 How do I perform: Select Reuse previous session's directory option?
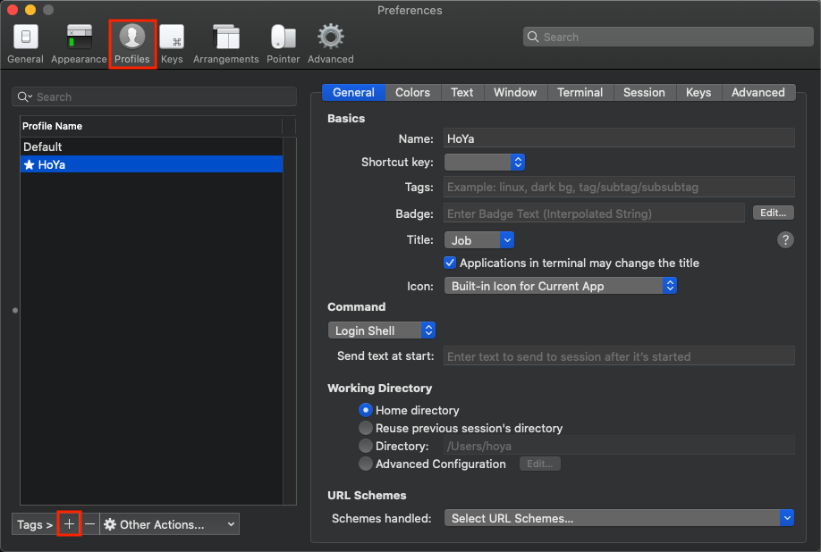point(366,428)
